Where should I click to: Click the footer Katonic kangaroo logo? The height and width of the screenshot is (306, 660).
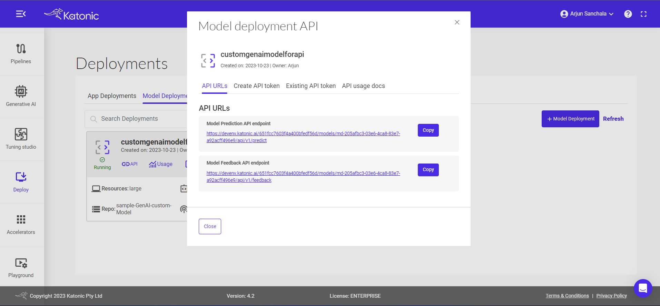click(x=21, y=295)
